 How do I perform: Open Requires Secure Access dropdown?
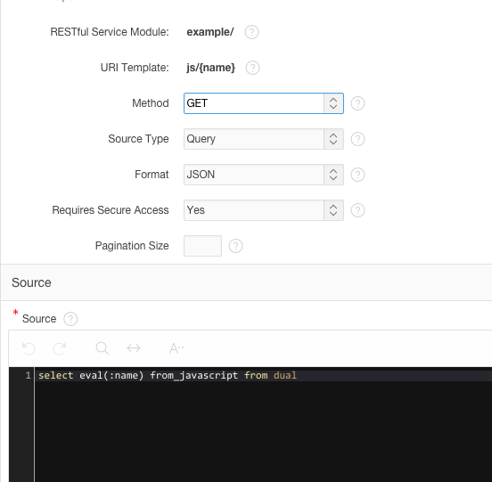(264, 210)
